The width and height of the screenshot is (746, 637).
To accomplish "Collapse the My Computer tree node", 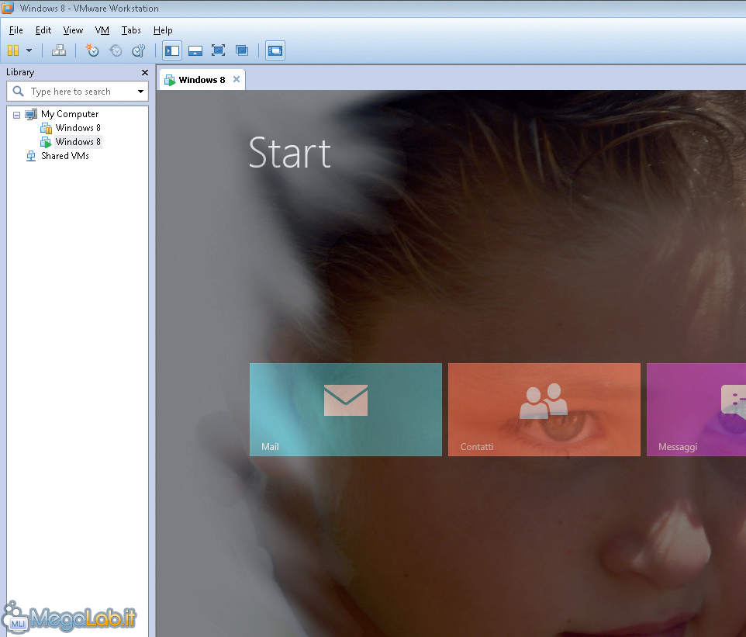I will 16,115.
